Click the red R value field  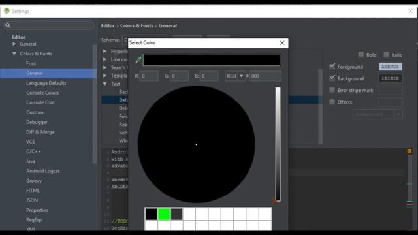point(149,76)
